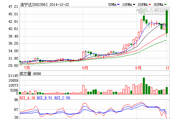Click the 96 label on RSI axis

16,100
